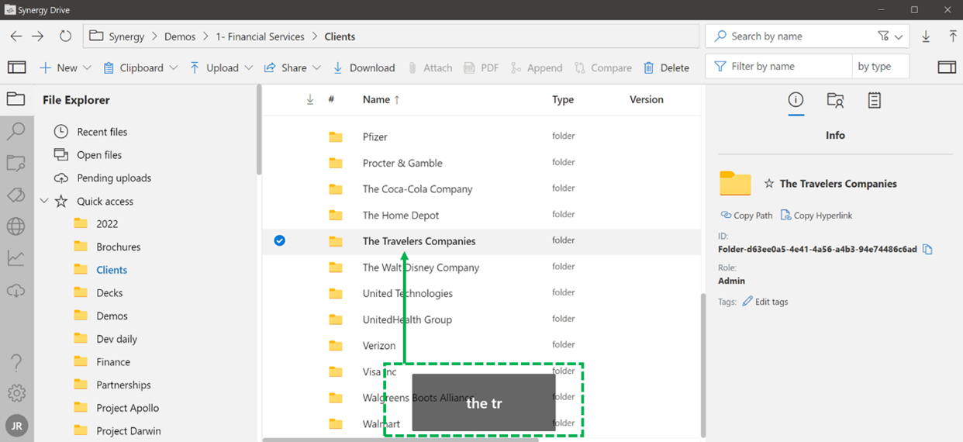This screenshot has height=442, width=963.
Task: Open Pending uploads
Action: click(x=102, y=178)
